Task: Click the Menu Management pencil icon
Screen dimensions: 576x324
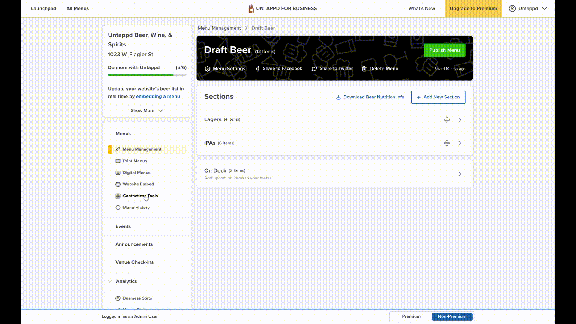Action: click(x=118, y=149)
